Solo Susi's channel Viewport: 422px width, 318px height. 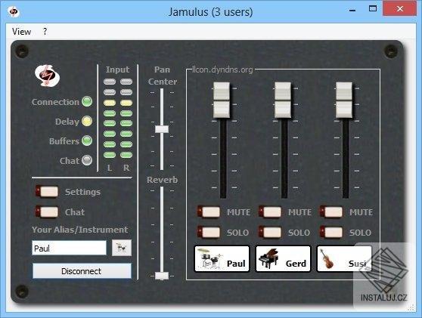tap(331, 232)
